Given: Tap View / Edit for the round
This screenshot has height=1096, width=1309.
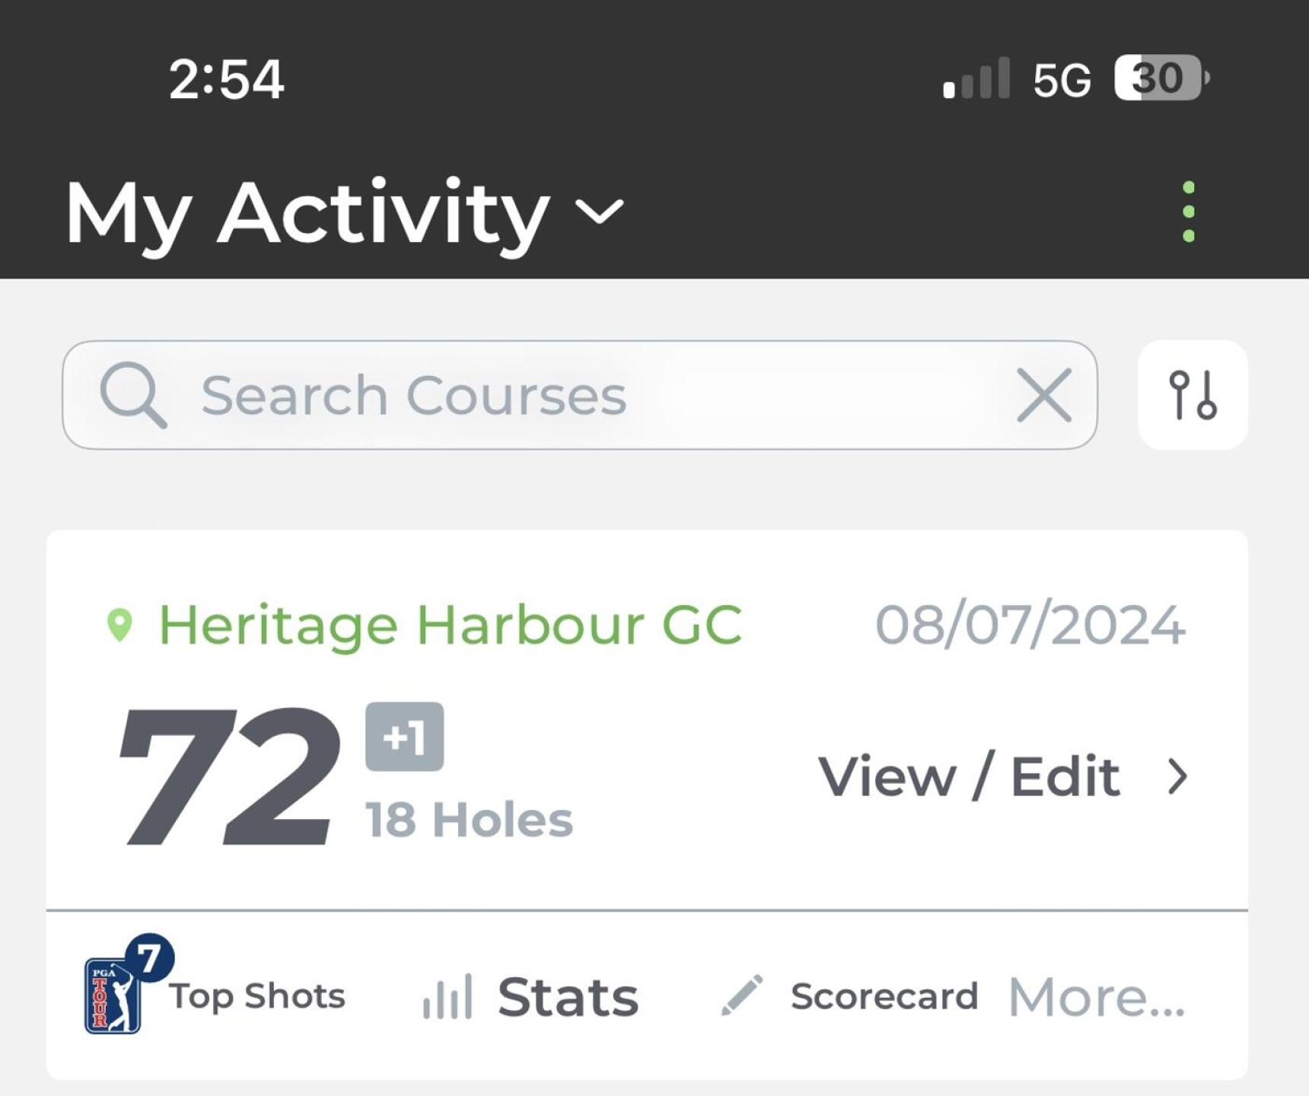Looking at the screenshot, I should pos(968,777).
